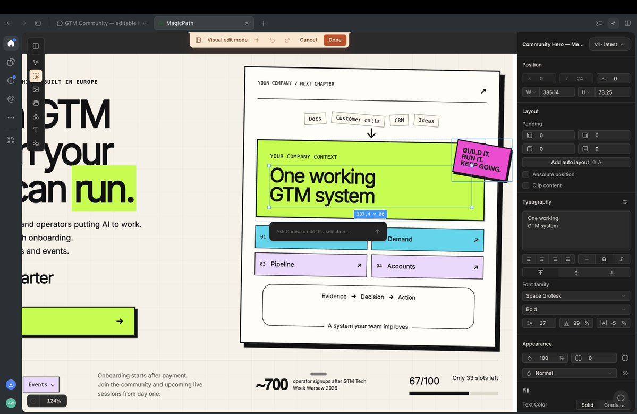637x414 pixels.
Task: Open the Normal blend mode dropdown
Action: pyautogui.click(x=569, y=373)
